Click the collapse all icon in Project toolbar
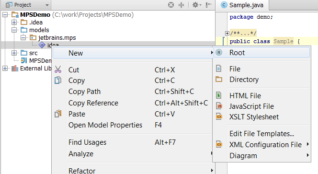 pyautogui.click(x=181, y=5)
